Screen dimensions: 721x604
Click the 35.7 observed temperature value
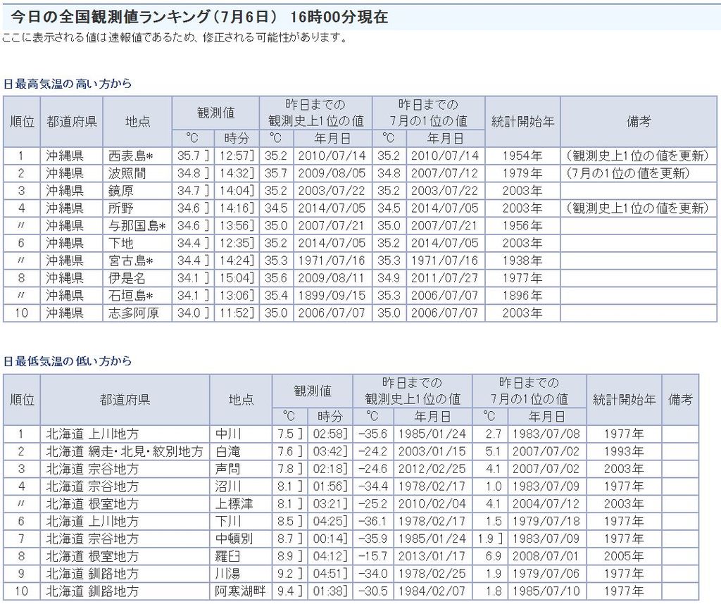point(187,156)
